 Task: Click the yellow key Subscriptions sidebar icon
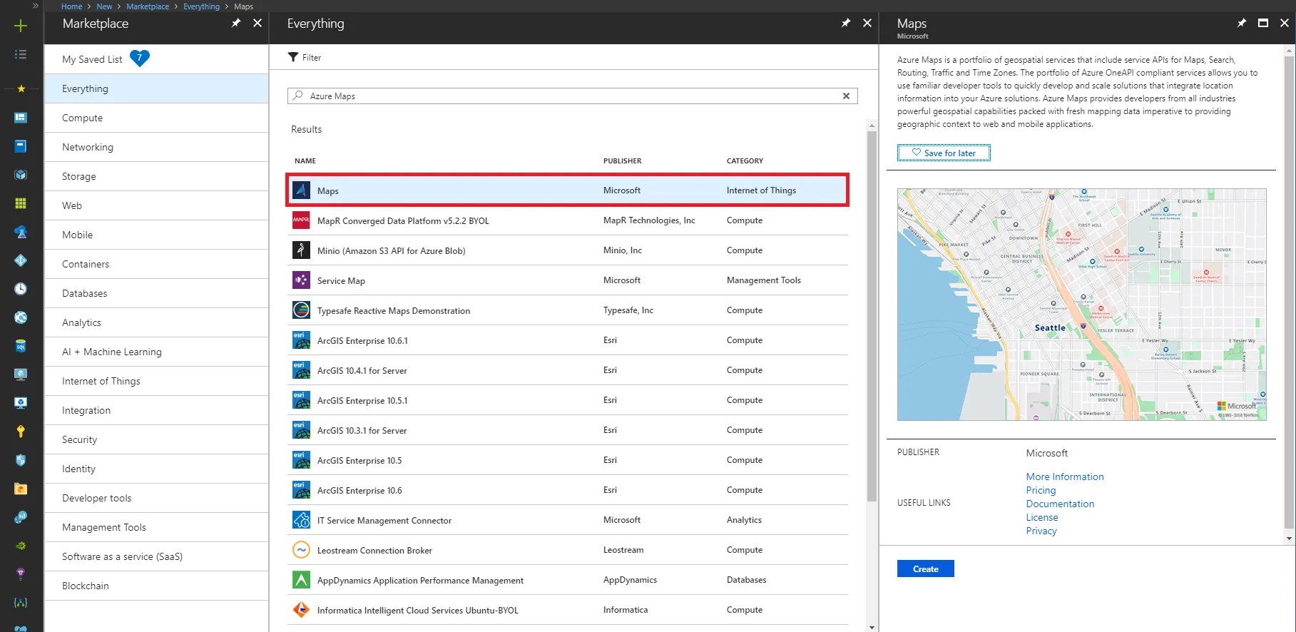point(21,432)
